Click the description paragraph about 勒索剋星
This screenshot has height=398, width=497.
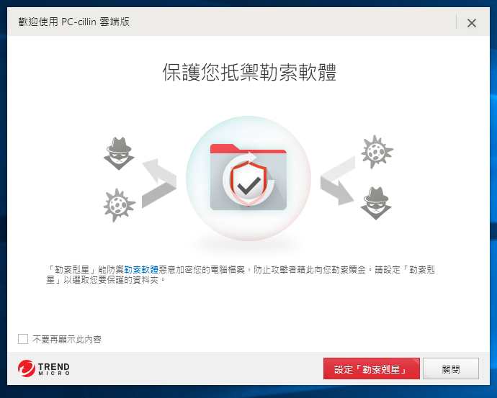(x=241, y=274)
